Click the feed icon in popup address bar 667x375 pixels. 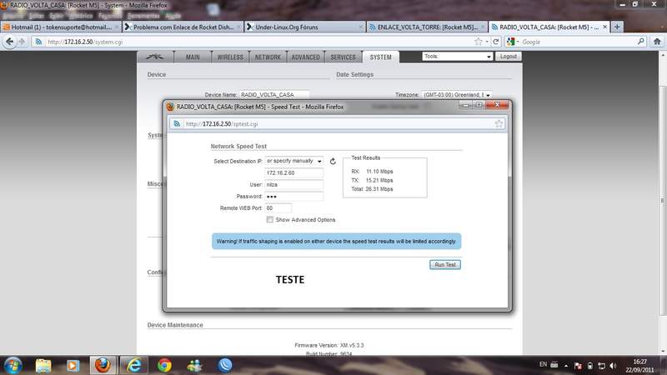(177, 123)
